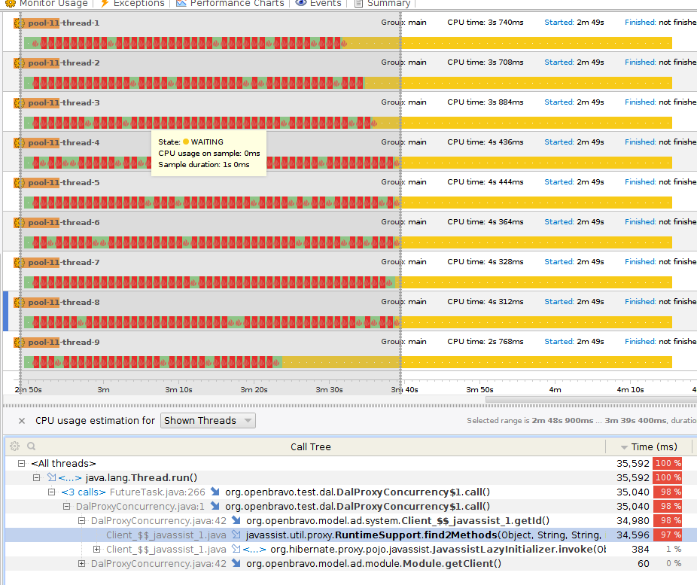Expand the Module.getClient() tree node
This screenshot has width=697, height=585.
click(82, 564)
